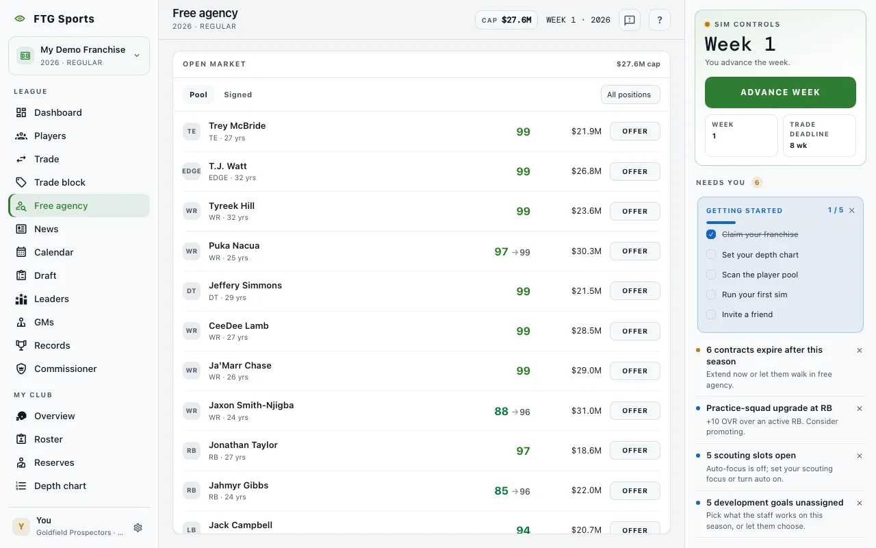Click the Advance Week button
This screenshot has height=548, width=876.
coord(780,92)
